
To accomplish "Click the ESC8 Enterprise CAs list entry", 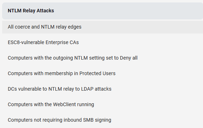I will pos(103,42).
